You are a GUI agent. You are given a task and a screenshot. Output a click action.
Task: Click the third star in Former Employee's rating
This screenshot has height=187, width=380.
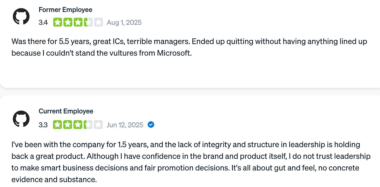coord(78,22)
